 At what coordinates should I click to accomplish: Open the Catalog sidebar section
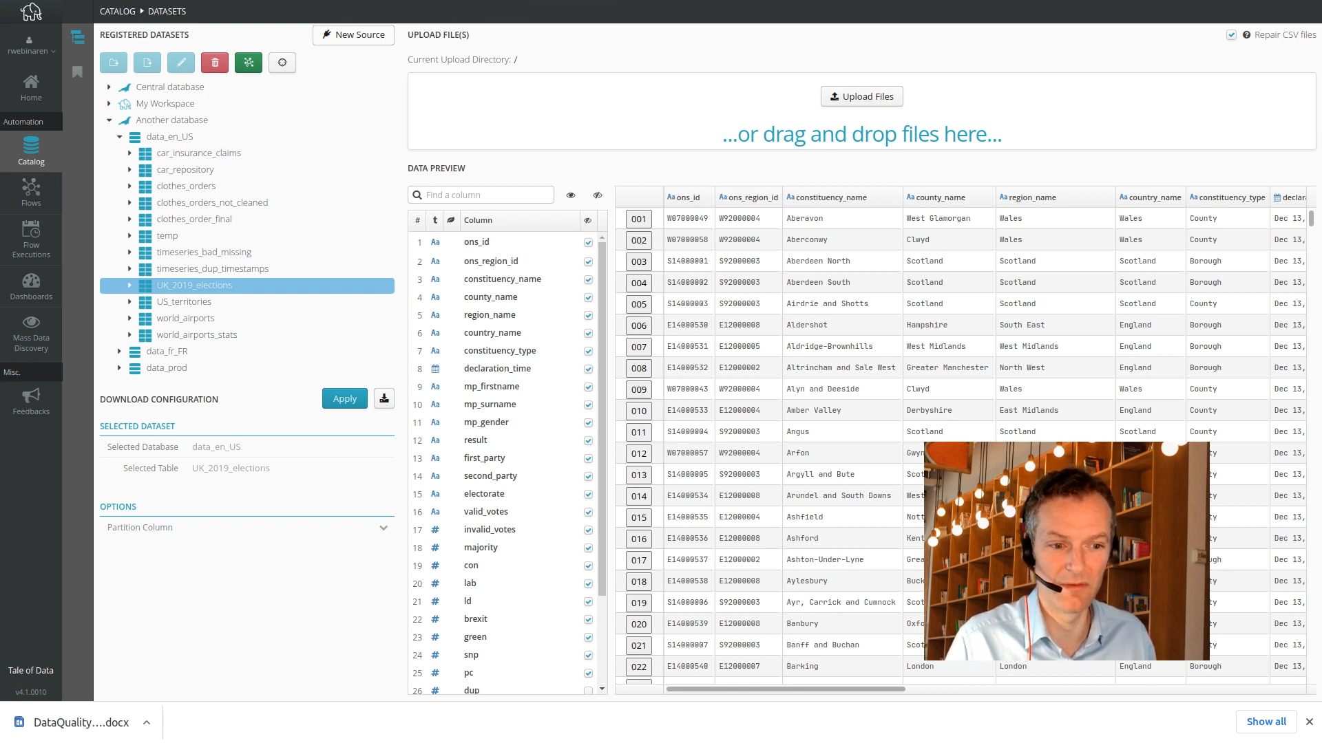pyautogui.click(x=31, y=151)
